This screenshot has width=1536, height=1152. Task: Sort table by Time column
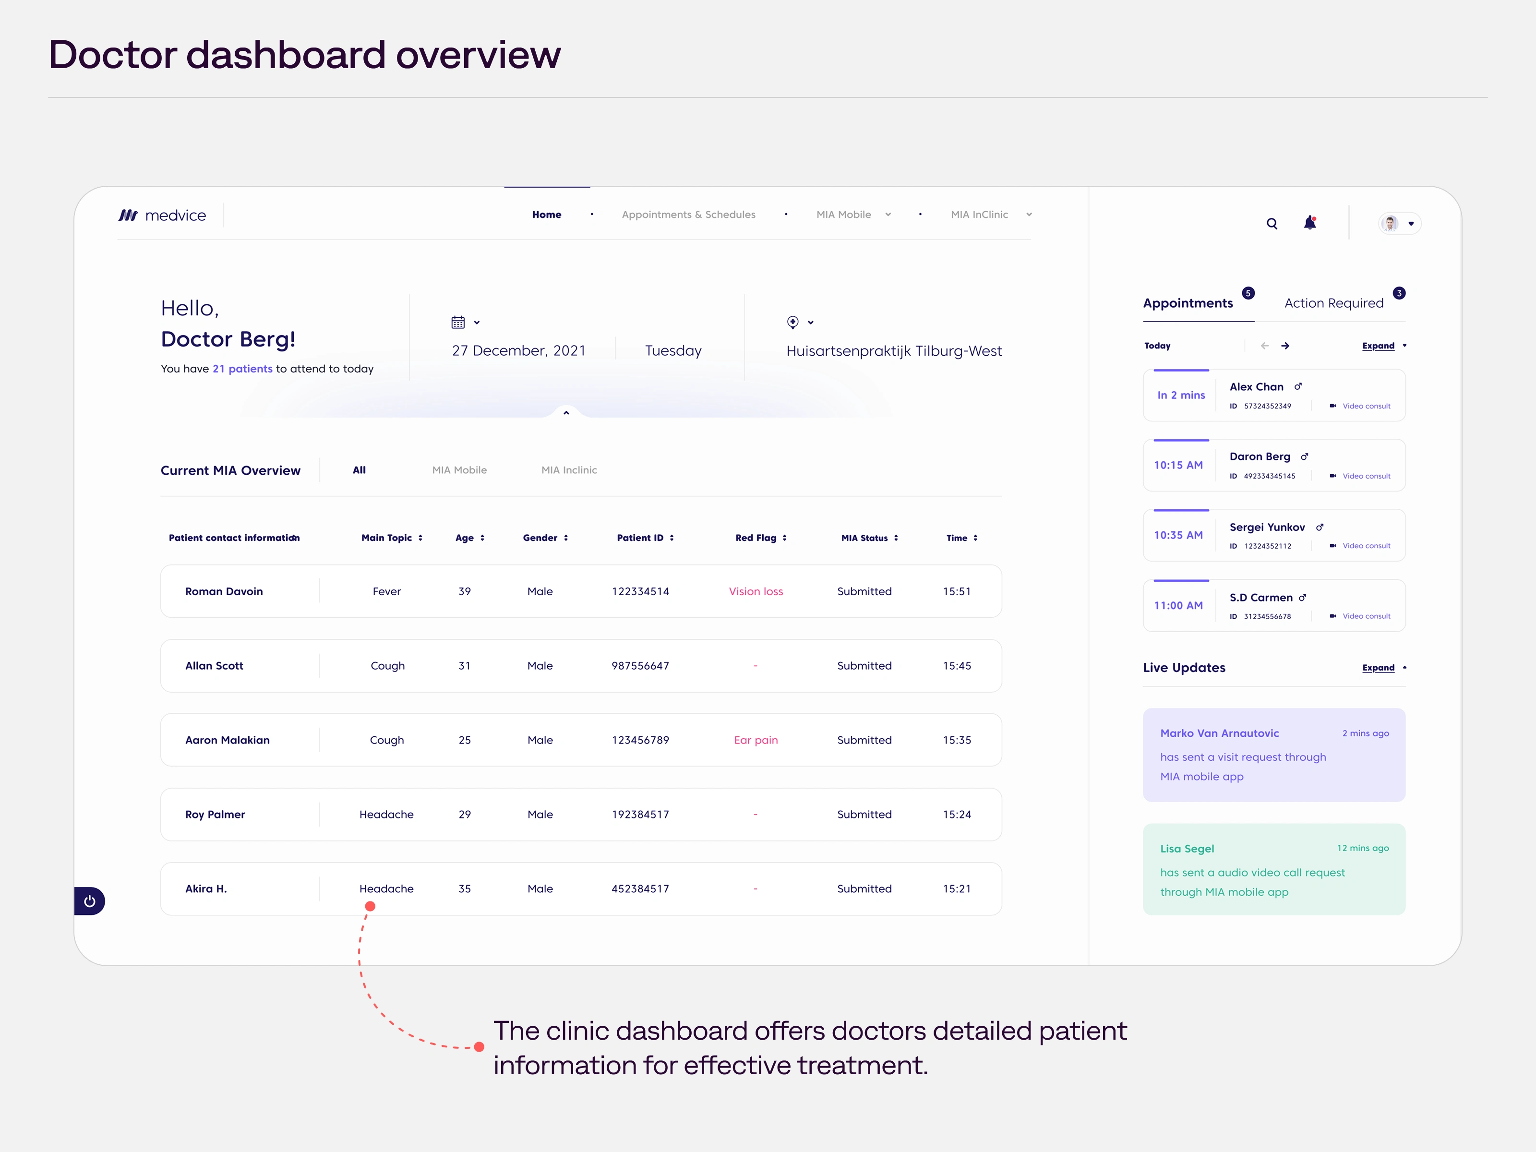975,538
